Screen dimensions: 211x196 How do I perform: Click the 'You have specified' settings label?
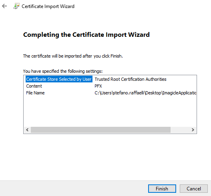coord(63,71)
